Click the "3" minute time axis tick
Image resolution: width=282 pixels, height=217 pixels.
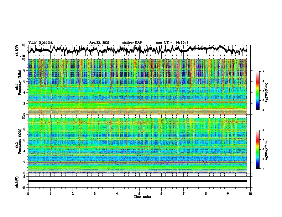(x=95, y=194)
